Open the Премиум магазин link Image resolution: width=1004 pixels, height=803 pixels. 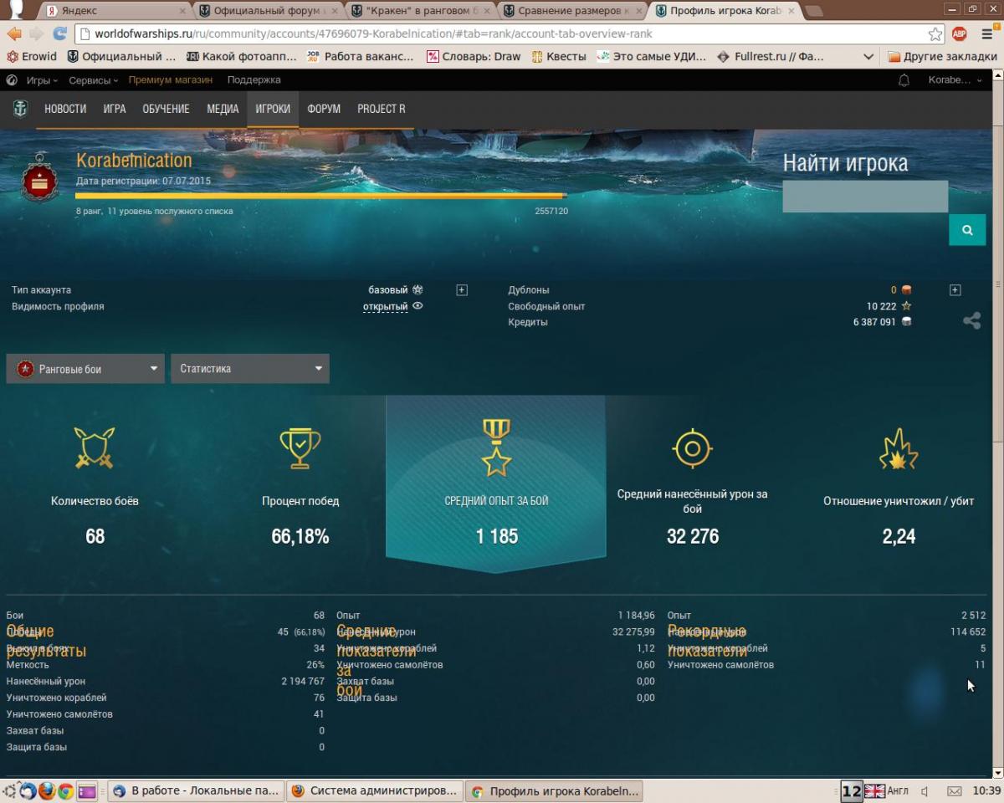pos(171,80)
